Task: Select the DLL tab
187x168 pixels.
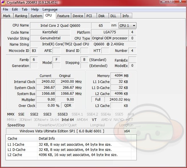Action: point(113,16)
